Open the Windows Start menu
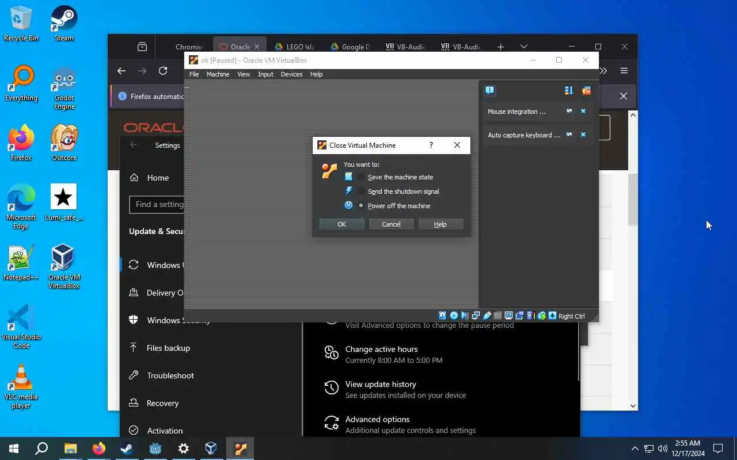Viewport: 737px width, 460px height. [14, 448]
